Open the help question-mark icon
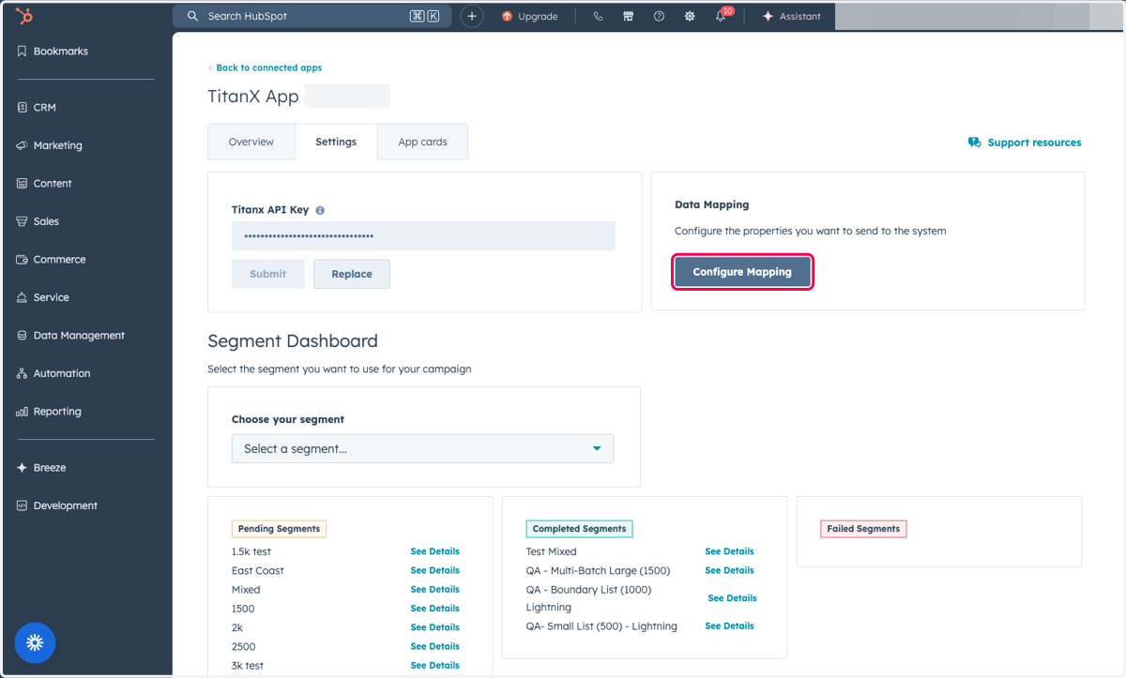The image size is (1126, 678). tap(659, 16)
